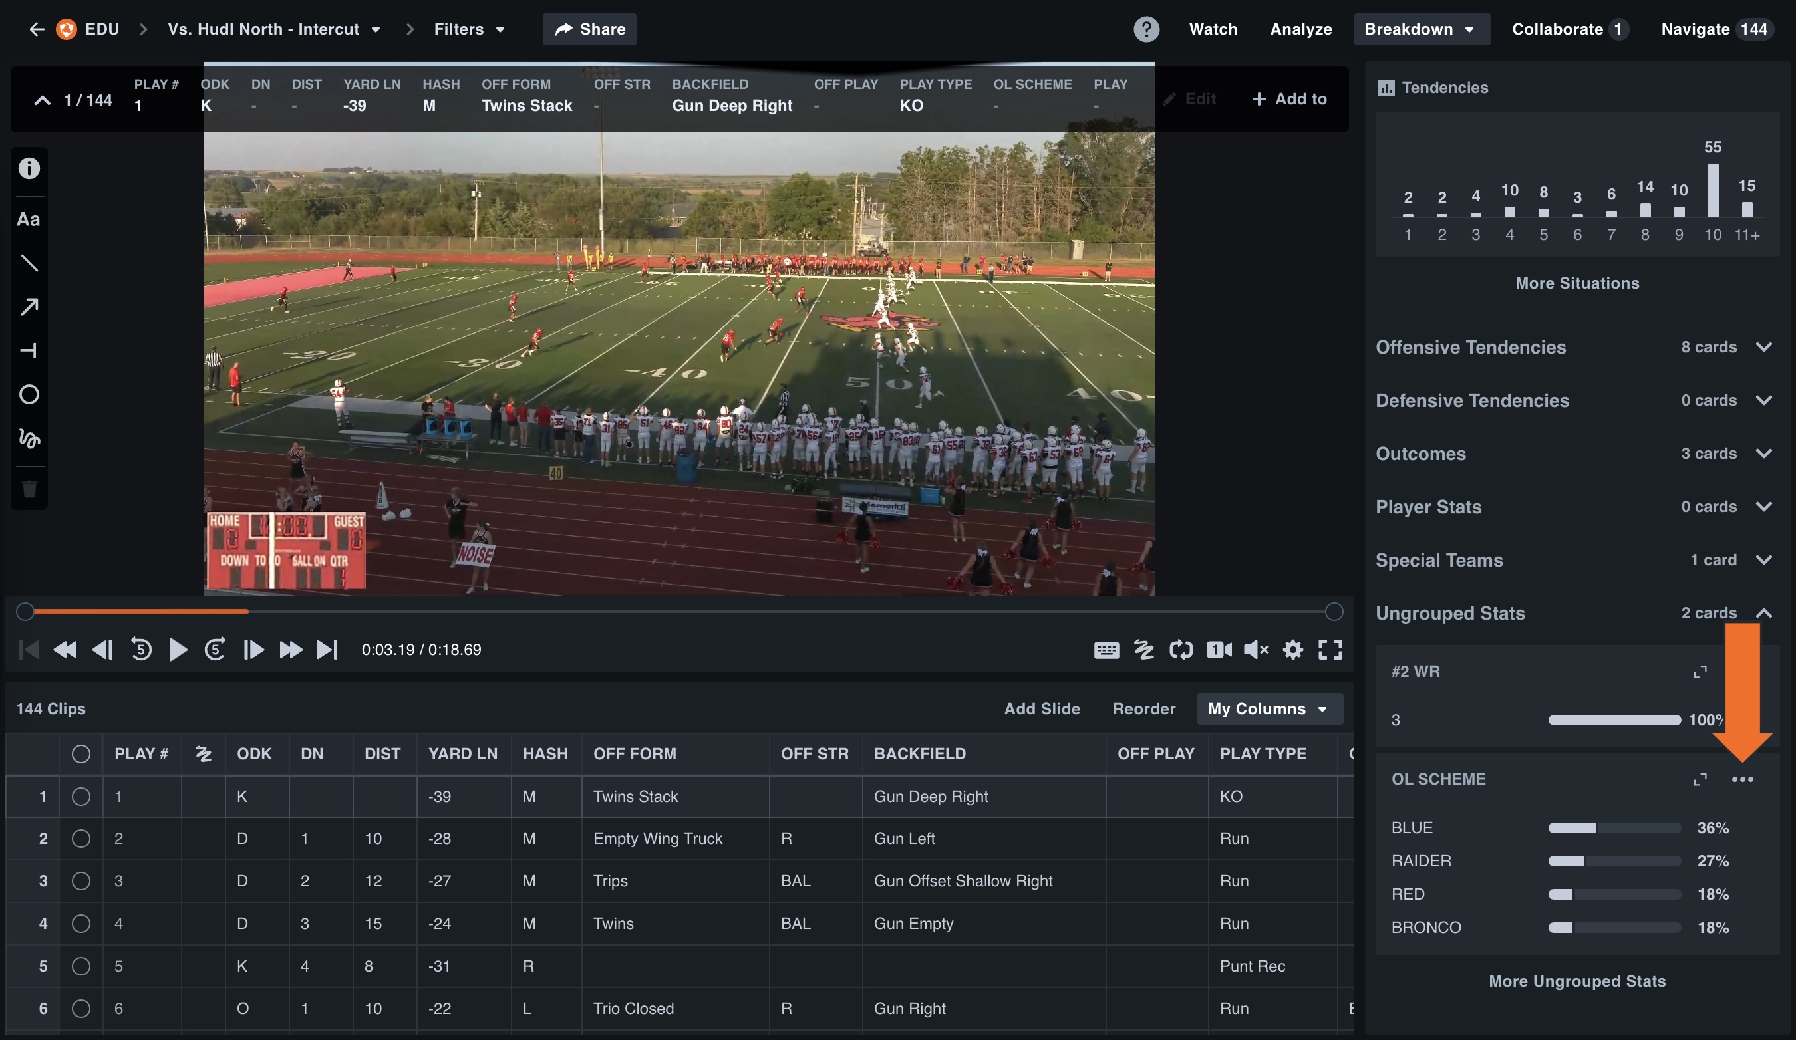
Task: Select the clip row for play 2
Action: (x=81, y=839)
